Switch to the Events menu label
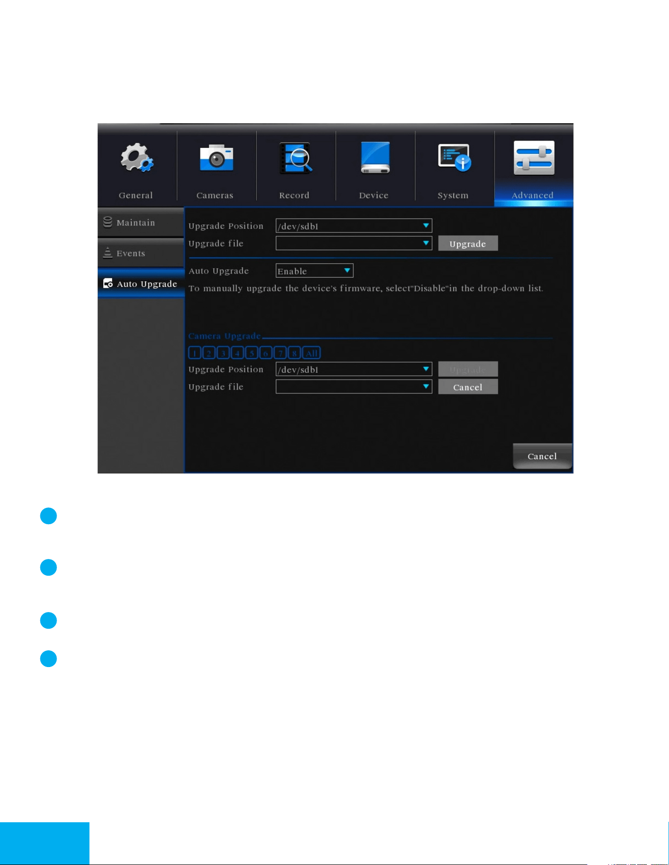 tap(131, 253)
